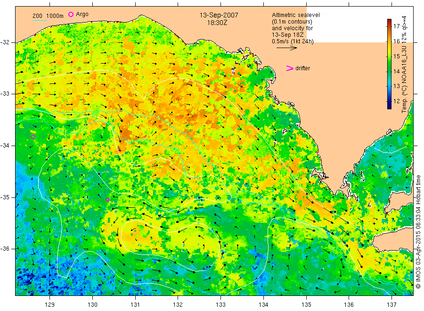The image size is (424, 311).
Task: Click the longitude label 132
Action: point(178,305)
